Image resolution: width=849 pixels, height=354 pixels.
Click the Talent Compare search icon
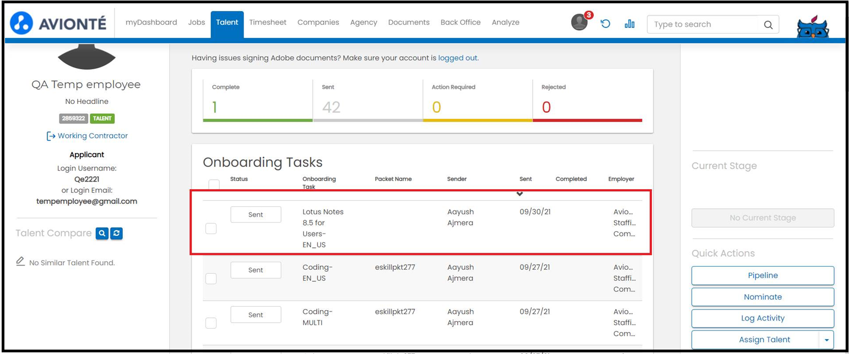coord(101,234)
